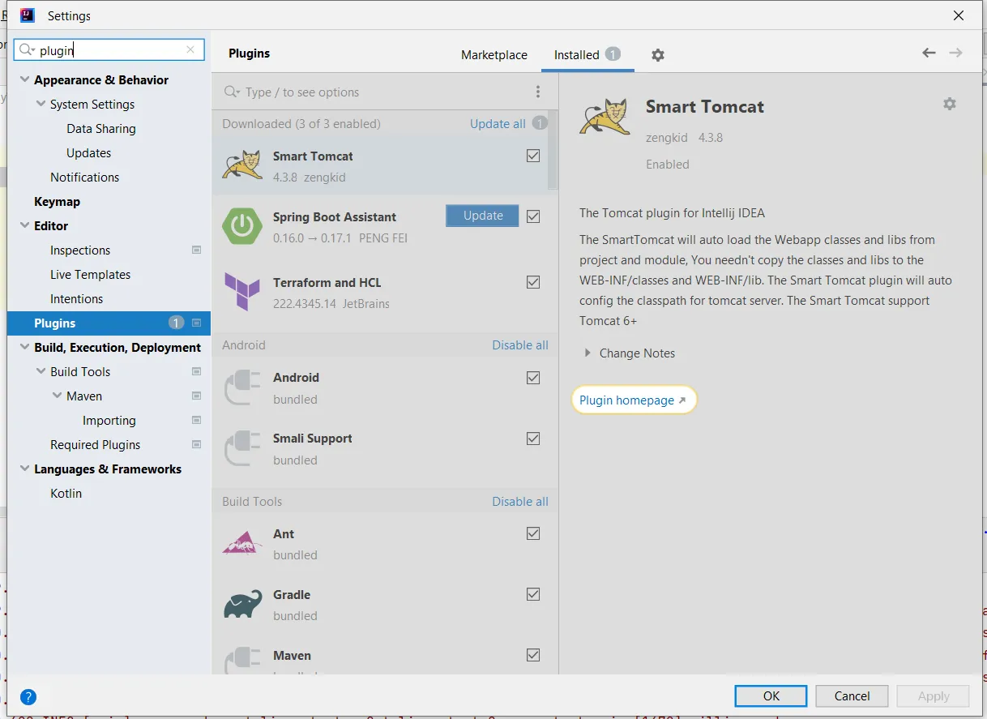Click the Ant plugin icon
The width and height of the screenshot is (987, 719).
(x=242, y=543)
